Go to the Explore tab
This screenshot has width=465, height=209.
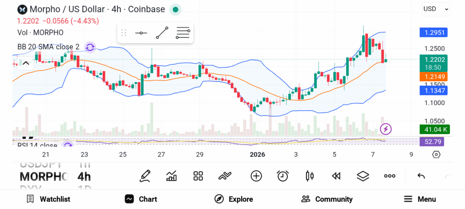tap(234, 199)
